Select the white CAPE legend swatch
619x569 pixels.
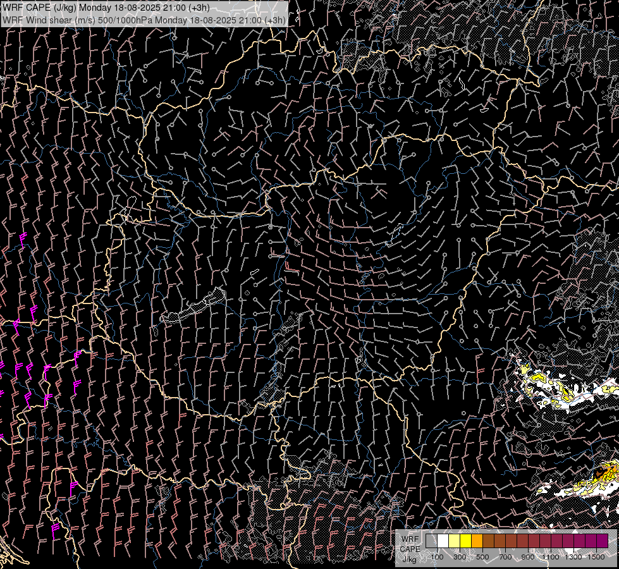(443, 541)
